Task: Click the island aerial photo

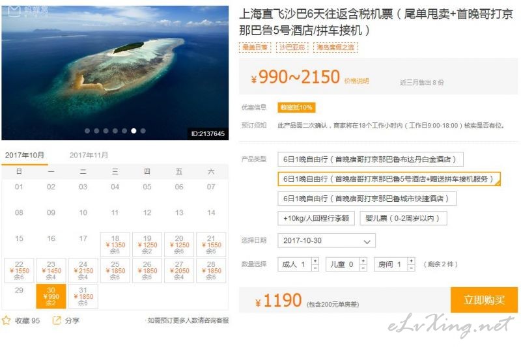Action: tap(115, 73)
